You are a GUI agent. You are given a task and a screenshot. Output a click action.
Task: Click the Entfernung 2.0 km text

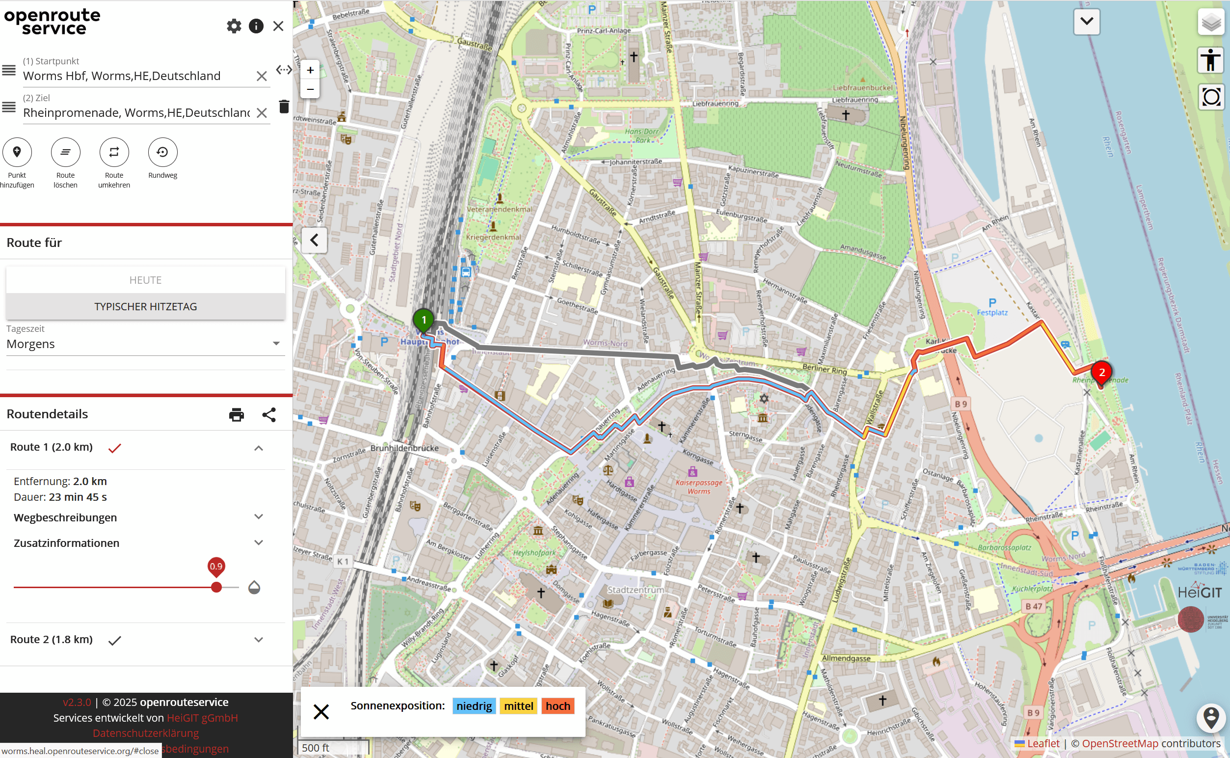60,481
